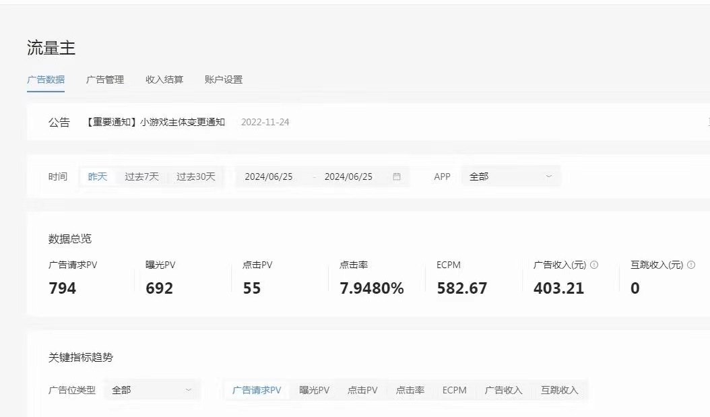Select 昨天 time range

tap(98, 177)
